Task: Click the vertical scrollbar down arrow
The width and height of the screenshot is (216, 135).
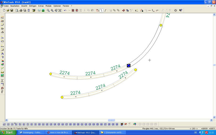Action: [214, 117]
